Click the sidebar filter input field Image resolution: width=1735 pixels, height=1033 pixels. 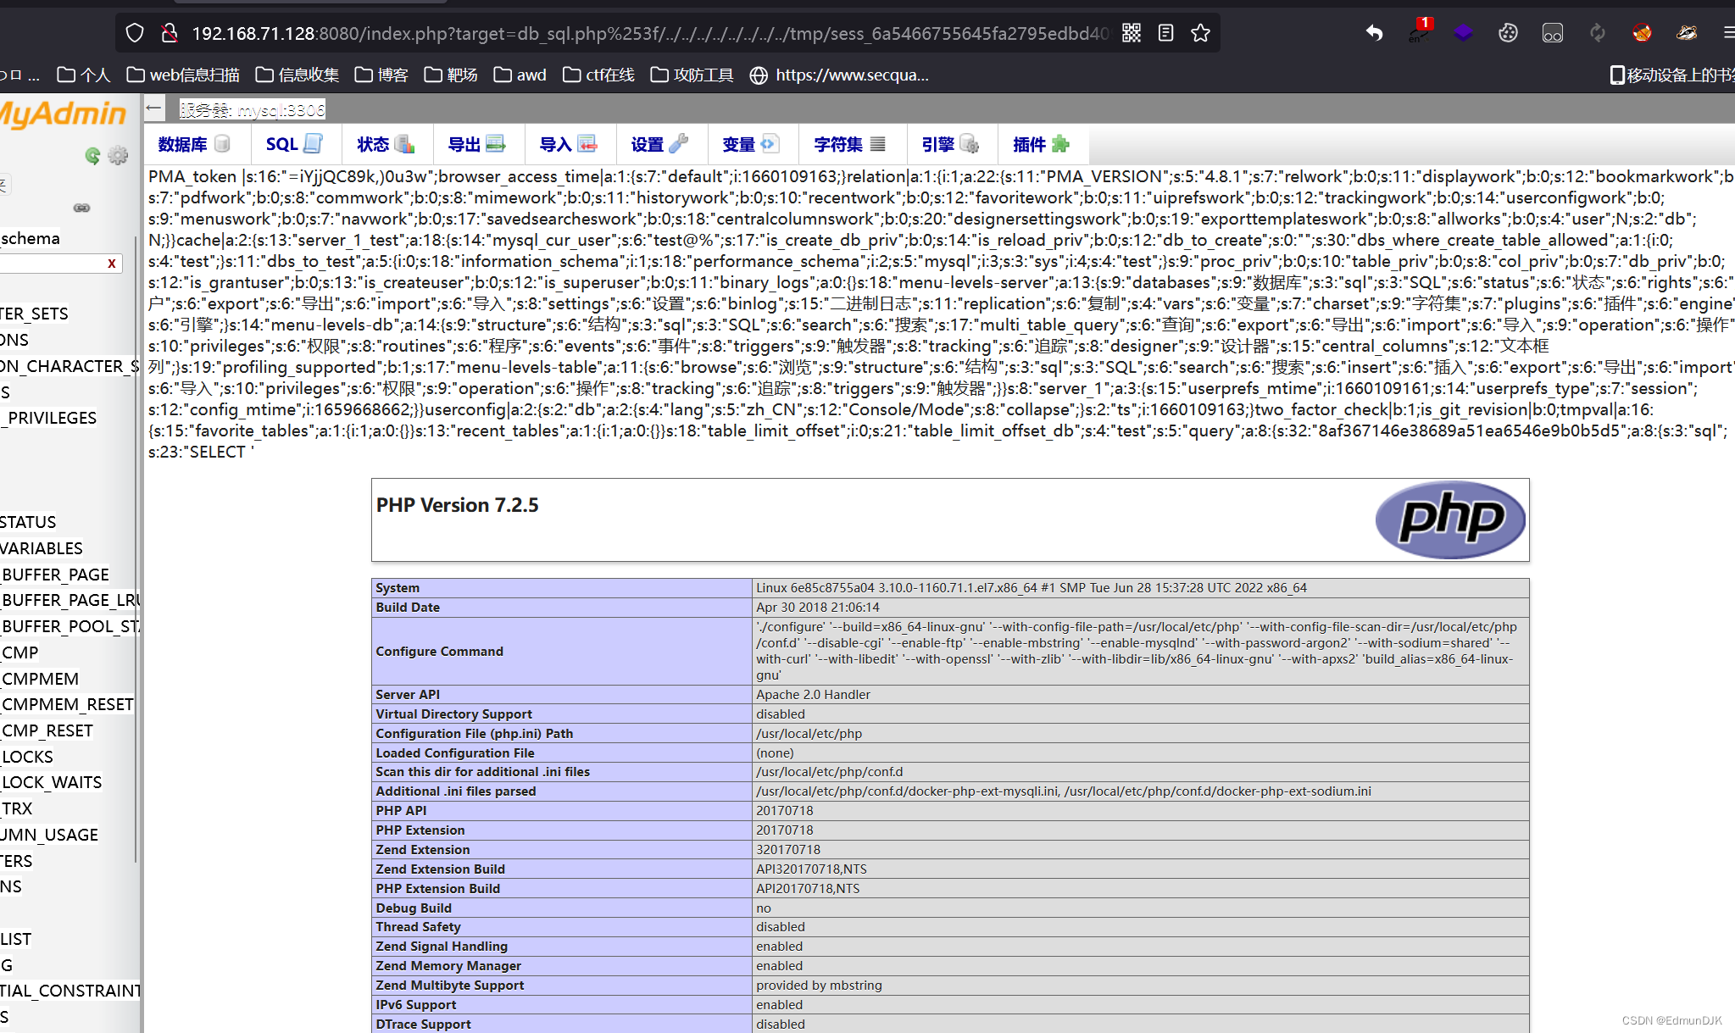[x=51, y=264]
